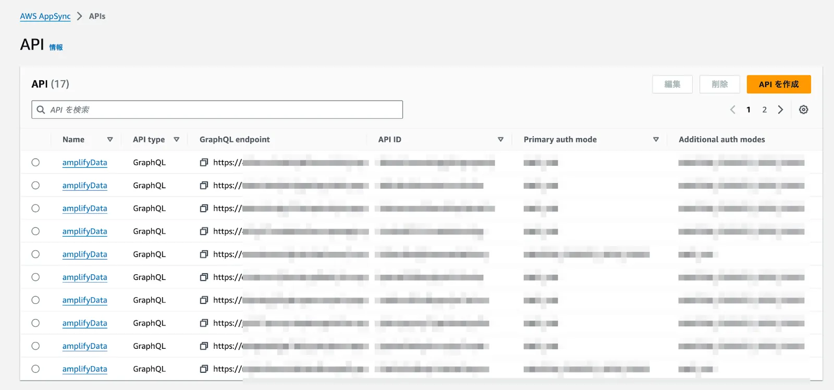Click the GraphQL endpoint column header
This screenshot has height=390, width=834.
coord(235,140)
